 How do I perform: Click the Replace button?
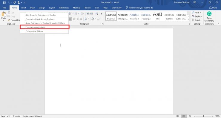[197, 16]
